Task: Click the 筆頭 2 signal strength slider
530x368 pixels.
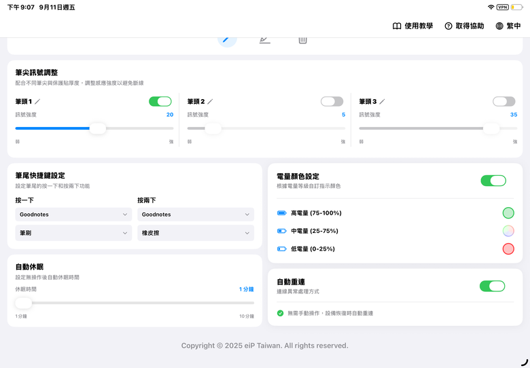Action: pos(266,128)
